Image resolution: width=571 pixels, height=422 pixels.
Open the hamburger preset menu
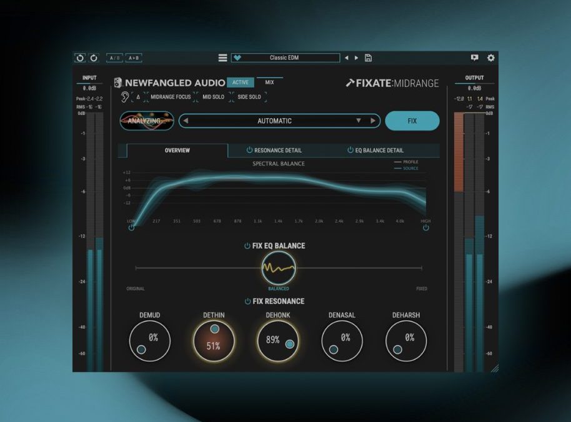(222, 58)
